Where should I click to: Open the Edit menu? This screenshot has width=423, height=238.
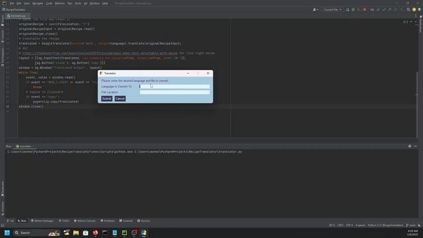pyautogui.click(x=19, y=3)
